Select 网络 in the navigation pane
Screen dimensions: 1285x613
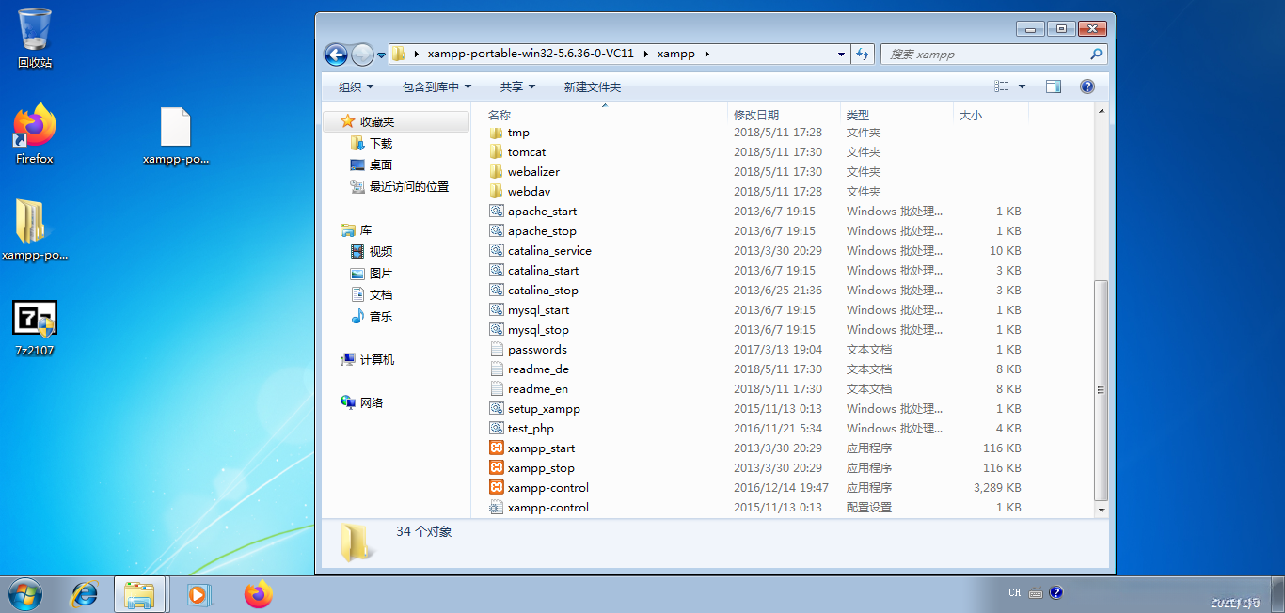pyautogui.click(x=362, y=402)
